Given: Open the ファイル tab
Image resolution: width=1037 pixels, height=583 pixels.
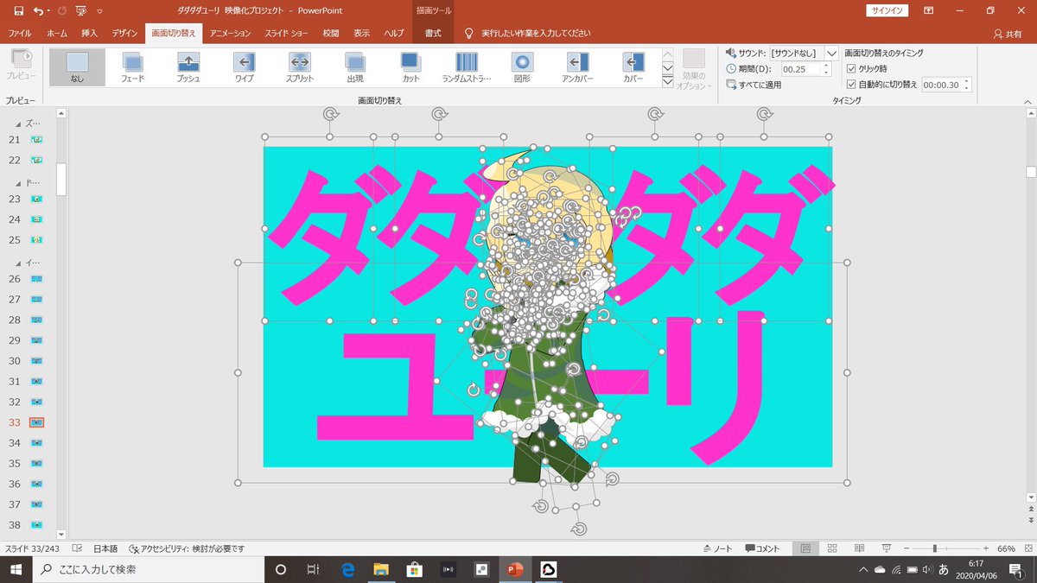Looking at the screenshot, I should [20, 33].
